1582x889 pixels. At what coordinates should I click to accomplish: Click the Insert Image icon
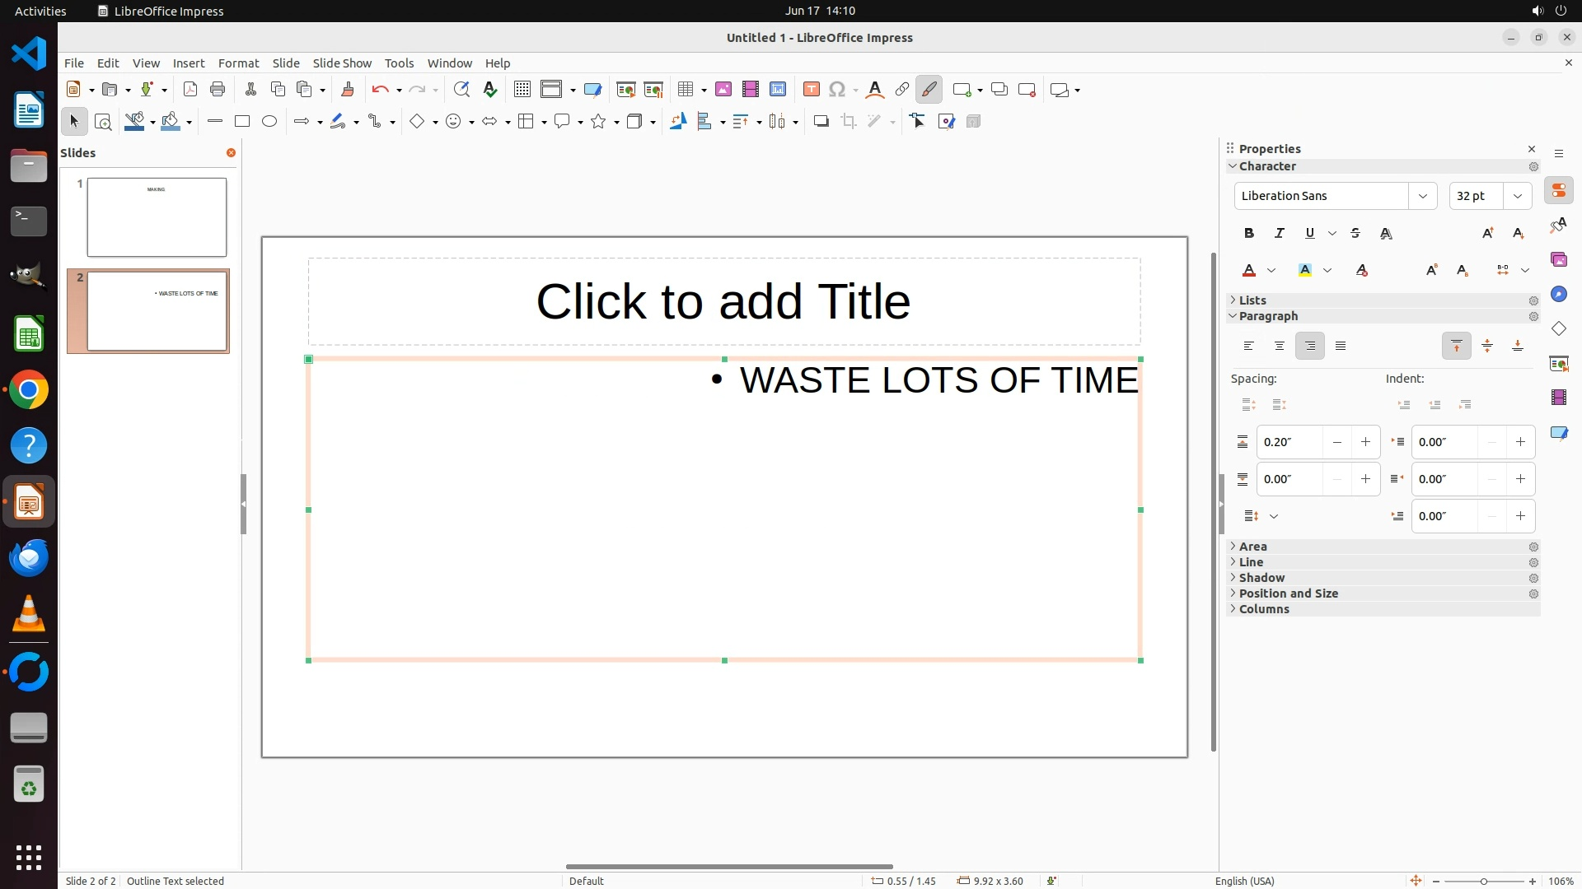[723, 90]
